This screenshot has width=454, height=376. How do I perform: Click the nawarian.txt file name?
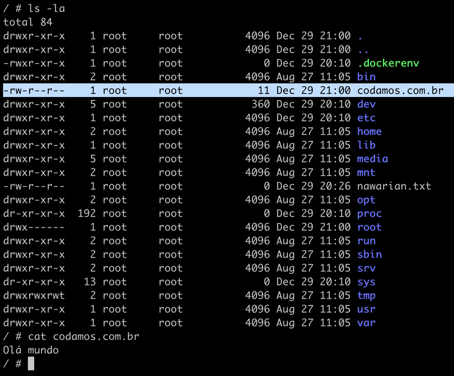click(394, 186)
